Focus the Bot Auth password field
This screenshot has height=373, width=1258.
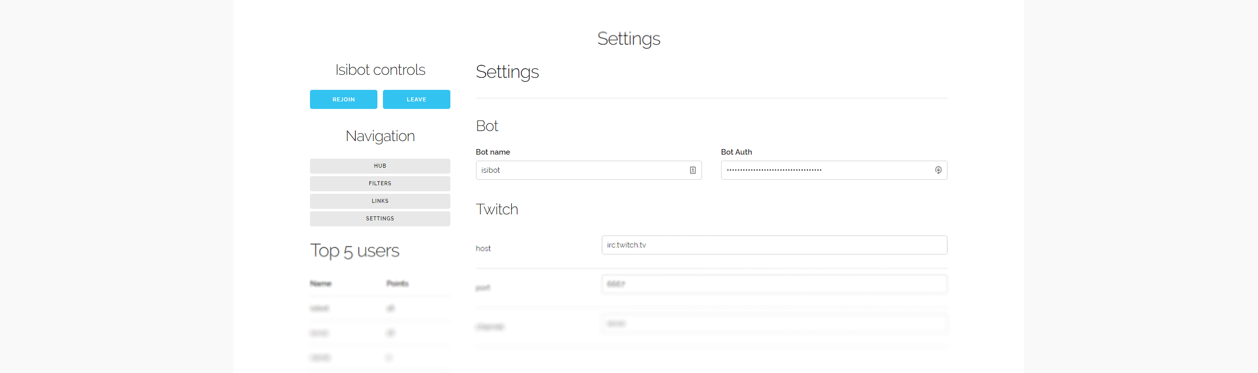[x=834, y=170]
